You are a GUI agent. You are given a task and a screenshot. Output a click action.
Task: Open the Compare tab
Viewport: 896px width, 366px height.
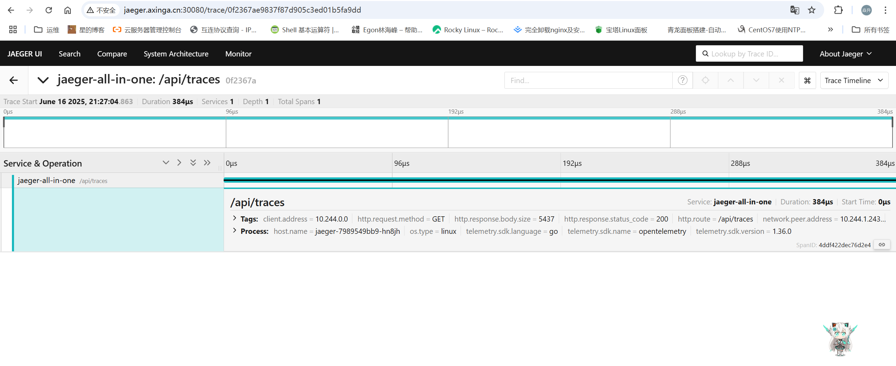tap(112, 54)
